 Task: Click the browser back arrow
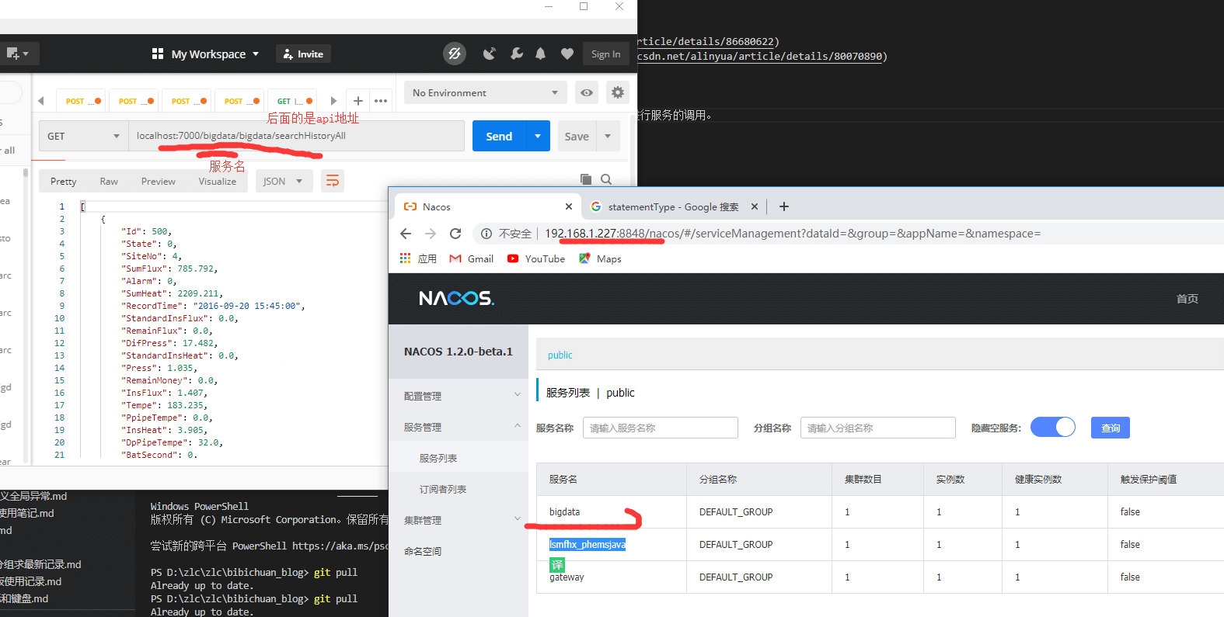click(406, 234)
